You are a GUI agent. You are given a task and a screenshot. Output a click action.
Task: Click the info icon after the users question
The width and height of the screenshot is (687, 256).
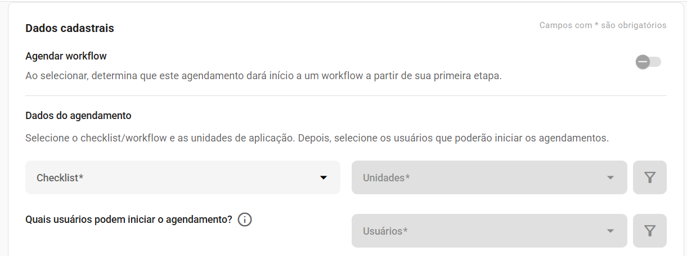245,220
